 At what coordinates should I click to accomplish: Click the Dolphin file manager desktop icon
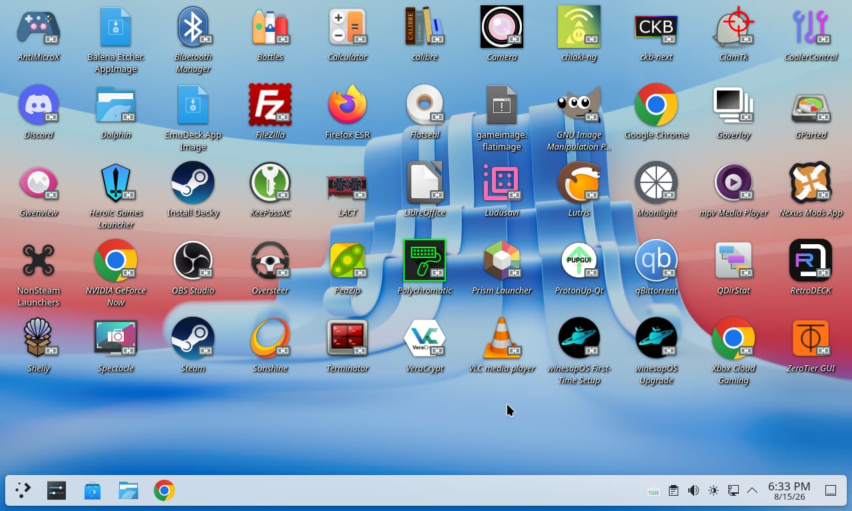(116, 105)
